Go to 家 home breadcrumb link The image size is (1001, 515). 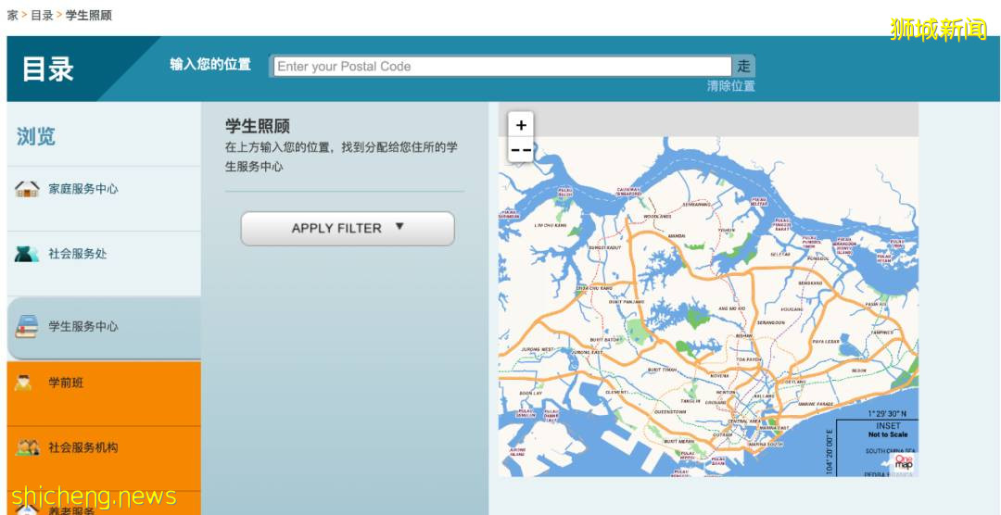[x=13, y=16]
